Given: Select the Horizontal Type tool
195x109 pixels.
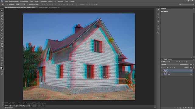Looking at the screenshot, I should [2, 52].
